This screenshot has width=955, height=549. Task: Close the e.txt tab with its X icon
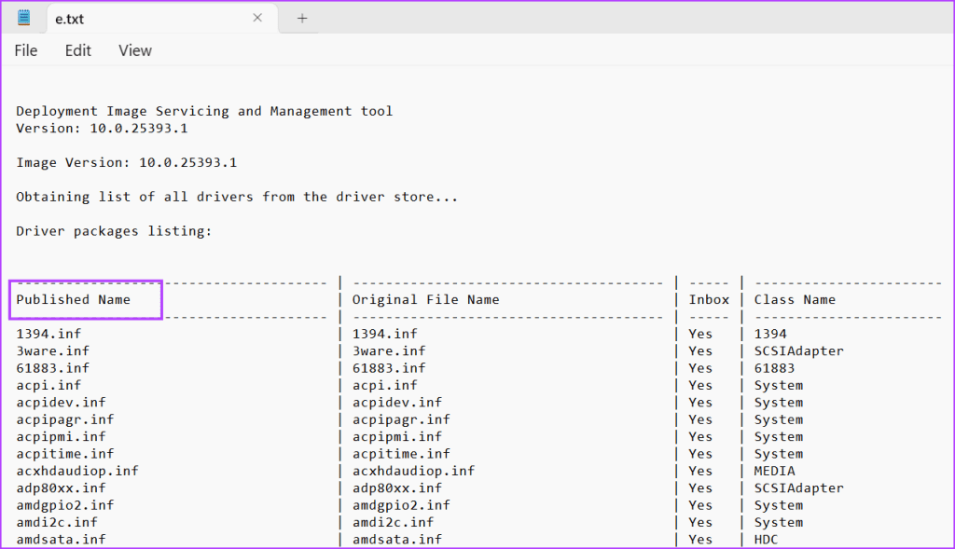257,17
